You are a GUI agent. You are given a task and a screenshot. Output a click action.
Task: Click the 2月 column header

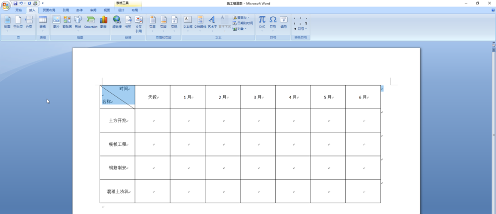(x=223, y=97)
